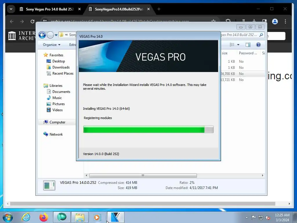The image size is (297, 223).
Task: Open browser extensions puzzle icon
Action: pos(228,21)
